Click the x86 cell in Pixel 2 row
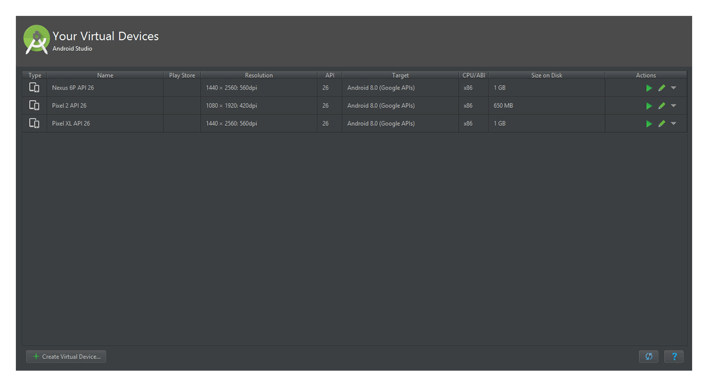 pos(474,106)
